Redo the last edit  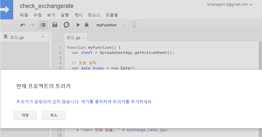pyautogui.click(x=32, y=25)
